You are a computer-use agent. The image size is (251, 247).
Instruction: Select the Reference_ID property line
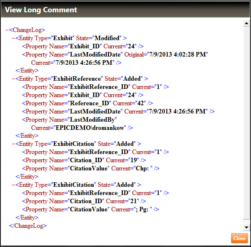click(x=87, y=103)
